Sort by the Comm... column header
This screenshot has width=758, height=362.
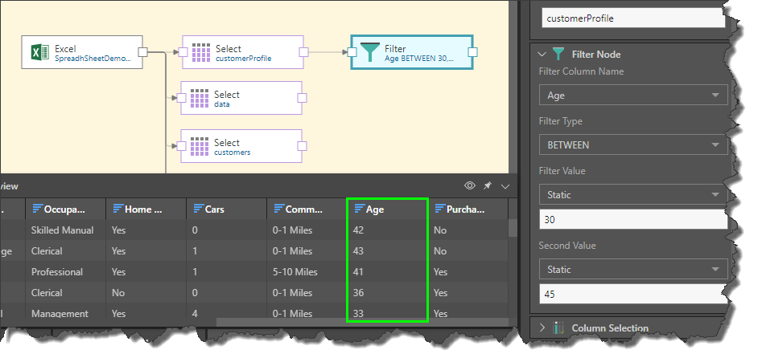point(307,209)
